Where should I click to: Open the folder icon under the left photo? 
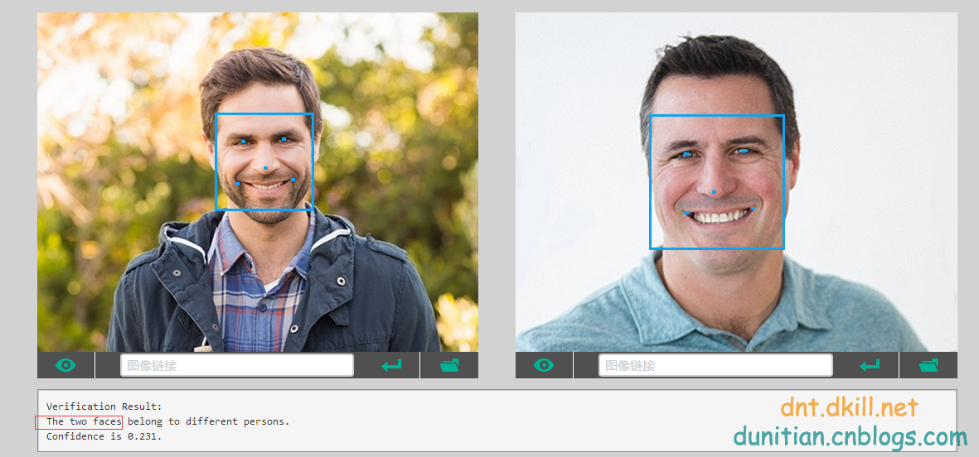point(449,365)
